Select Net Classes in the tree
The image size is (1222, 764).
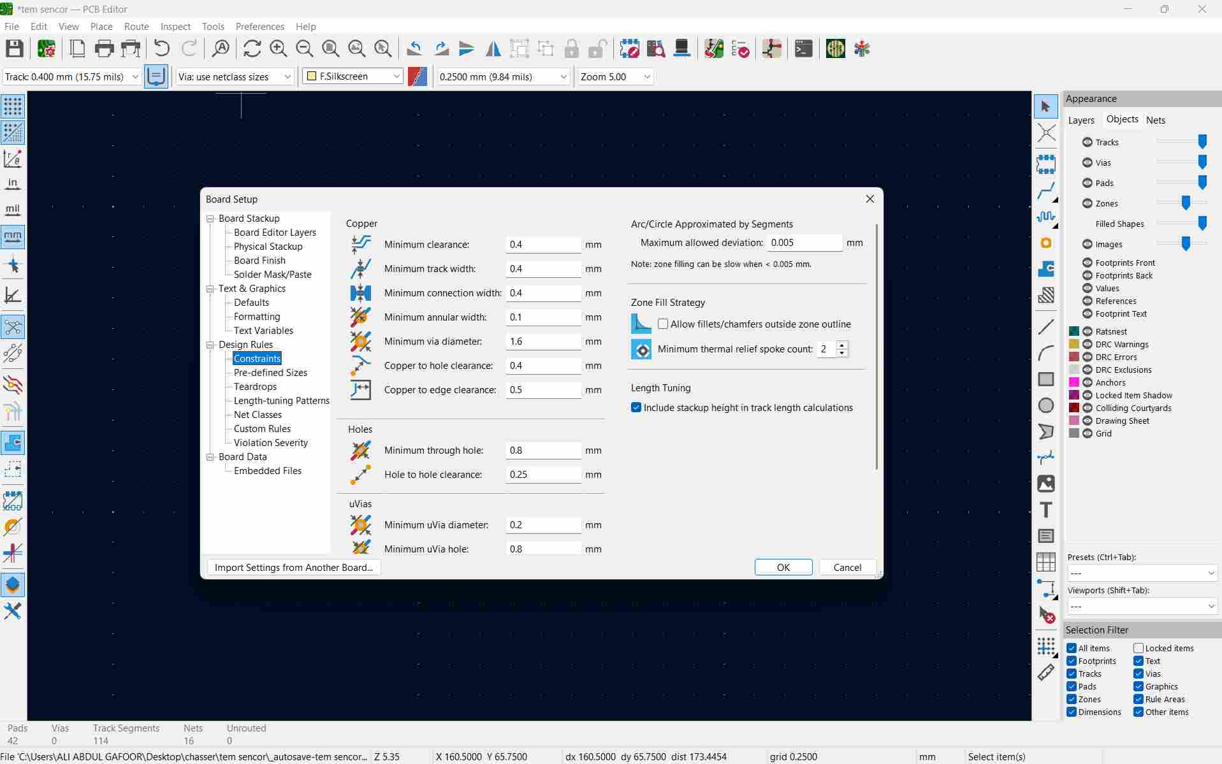(x=258, y=415)
